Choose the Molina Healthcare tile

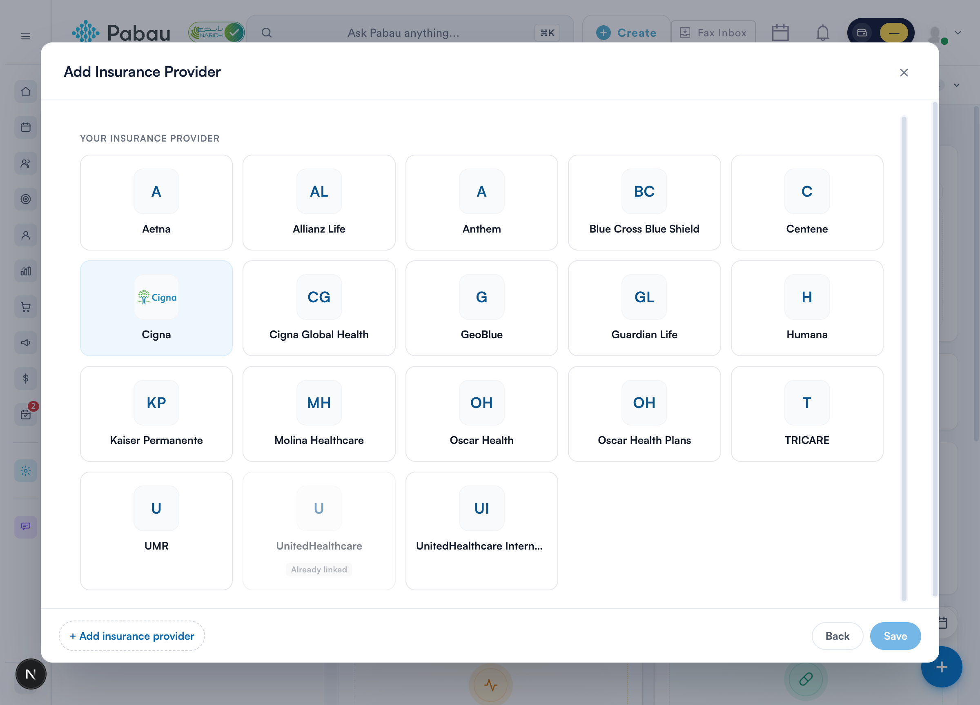pyautogui.click(x=319, y=414)
